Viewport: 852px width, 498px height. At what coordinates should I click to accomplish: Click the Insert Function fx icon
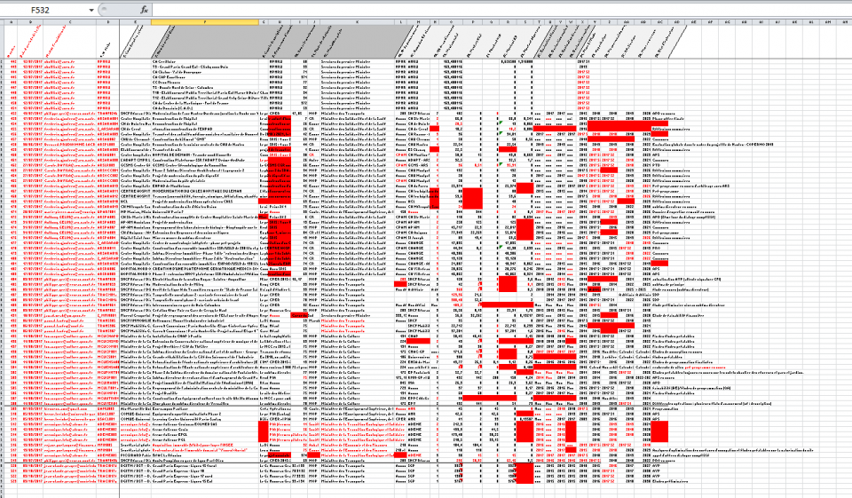(144, 10)
